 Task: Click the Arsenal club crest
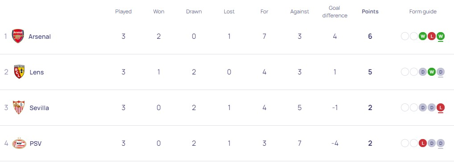click(18, 36)
